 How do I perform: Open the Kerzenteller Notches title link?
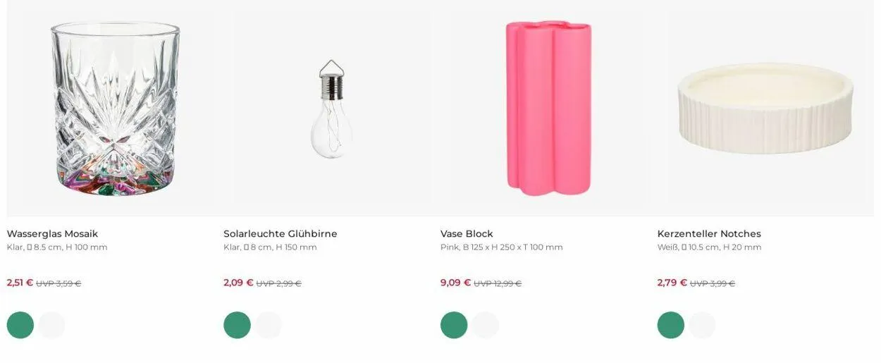(709, 233)
